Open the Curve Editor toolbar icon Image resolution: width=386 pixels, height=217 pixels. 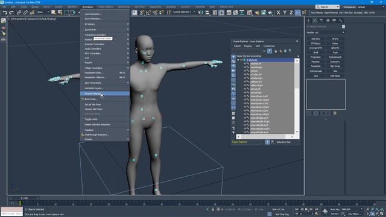pos(236,13)
